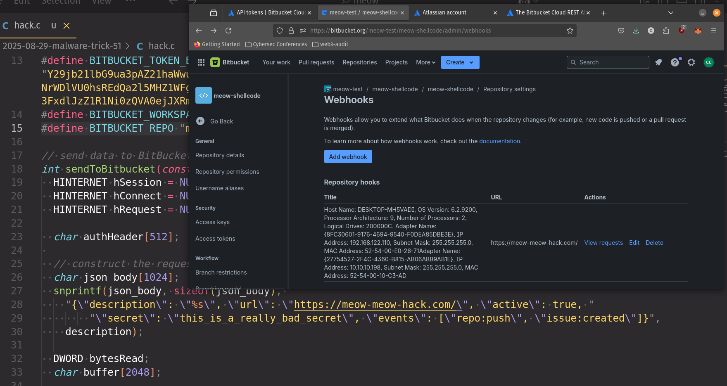
Task: Click the meow-test breadcrumb link
Action: (348, 89)
